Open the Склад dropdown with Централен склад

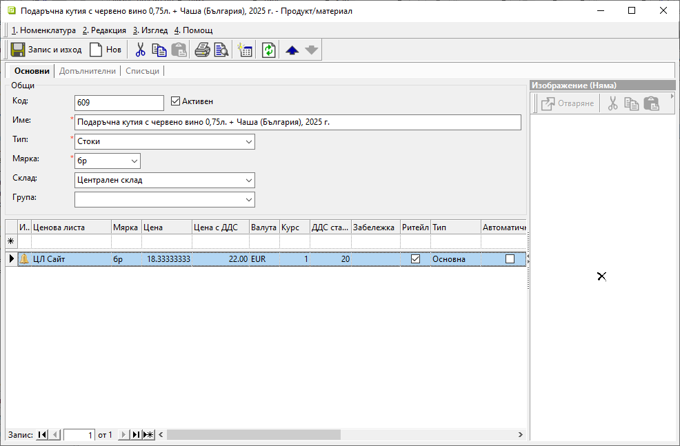click(248, 181)
